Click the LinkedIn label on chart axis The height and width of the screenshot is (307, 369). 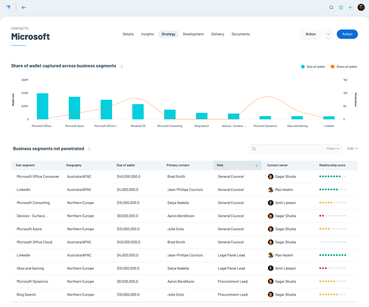pyautogui.click(x=329, y=126)
